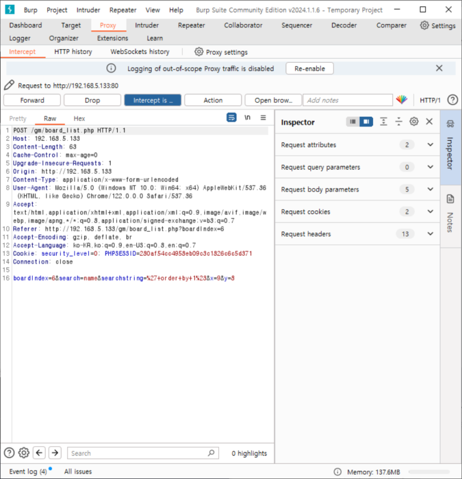Open search settings gear at bottom
Viewport: 462px width, 479px height.
[24, 453]
